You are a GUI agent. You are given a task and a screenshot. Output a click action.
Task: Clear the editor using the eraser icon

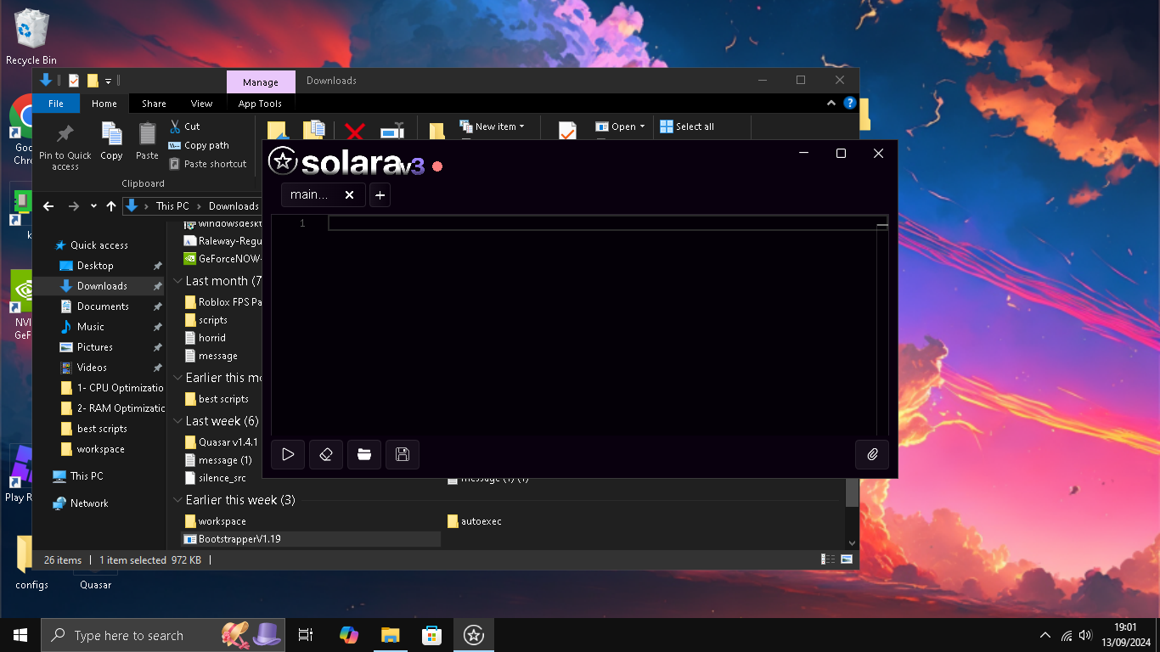326,454
